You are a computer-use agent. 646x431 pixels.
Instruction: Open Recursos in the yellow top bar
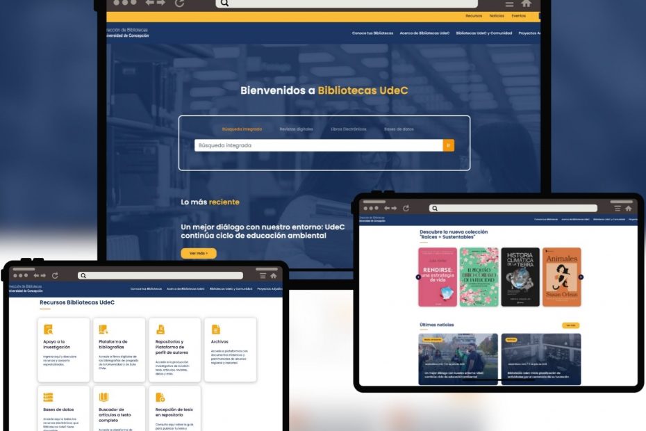coord(474,16)
